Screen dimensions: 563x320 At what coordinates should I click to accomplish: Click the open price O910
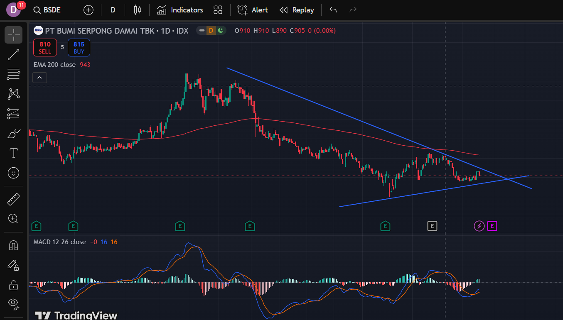pyautogui.click(x=243, y=30)
